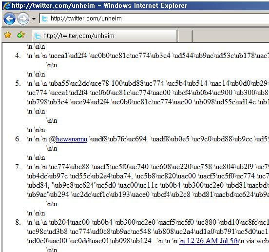Go back with the Back arrow button
Screen dimensions: 269x252
click(9, 19)
